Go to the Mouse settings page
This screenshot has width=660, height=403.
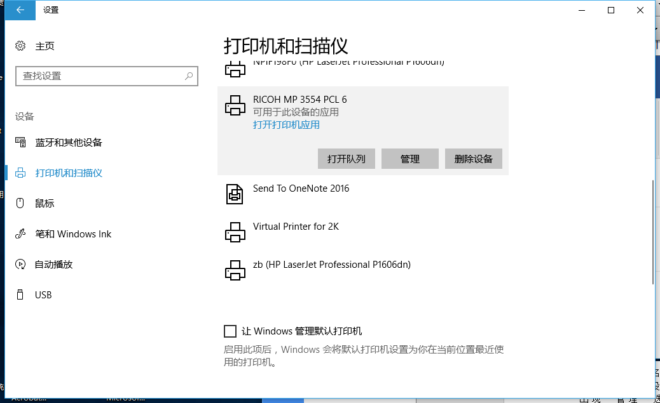pyautogui.click(x=45, y=203)
